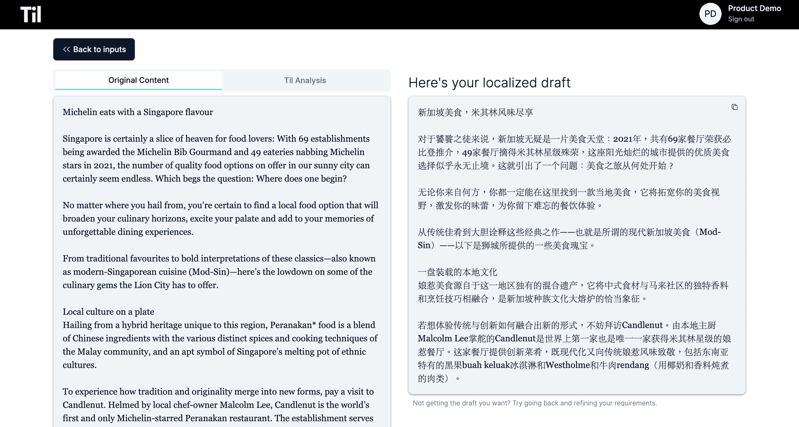This screenshot has width=799, height=427.
Task: Click paragraph starting "To experience how tradition"
Action: (x=218, y=405)
